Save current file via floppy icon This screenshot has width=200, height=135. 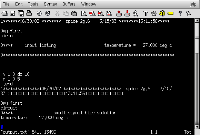[x=12, y=13]
